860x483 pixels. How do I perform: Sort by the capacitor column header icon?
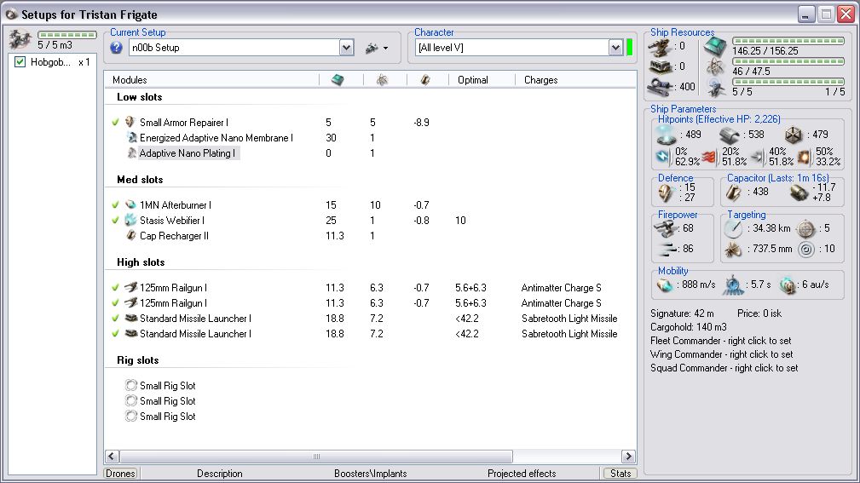tap(425, 80)
